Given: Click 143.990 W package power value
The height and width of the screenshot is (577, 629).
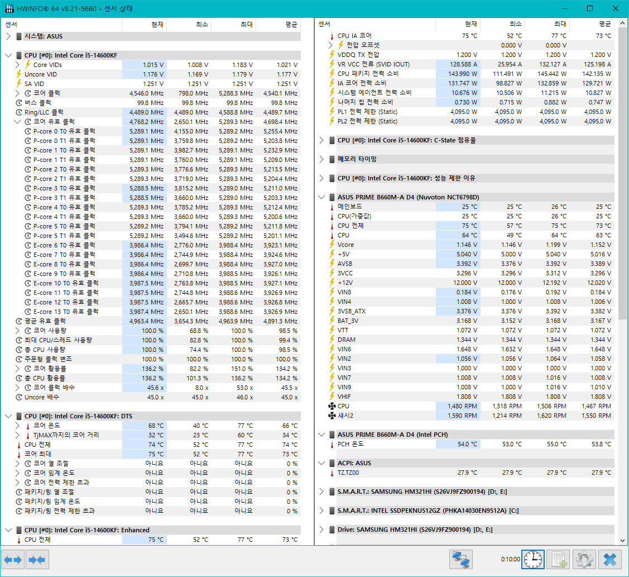Looking at the screenshot, I should [463, 74].
